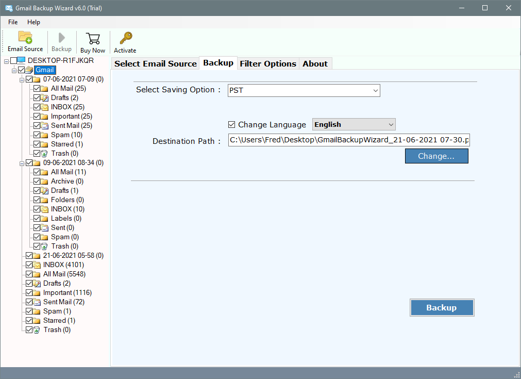Click app icon in the title bar
The height and width of the screenshot is (379, 521).
(9, 8)
